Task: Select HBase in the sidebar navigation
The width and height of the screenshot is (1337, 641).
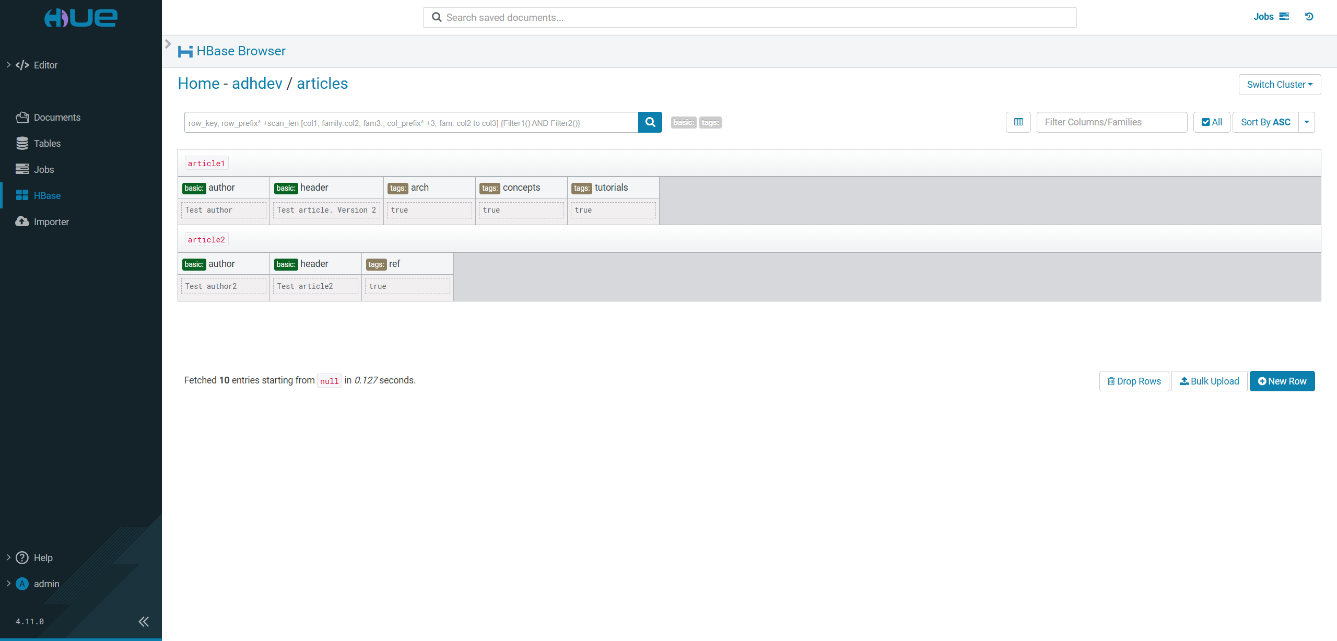Action: [46, 195]
